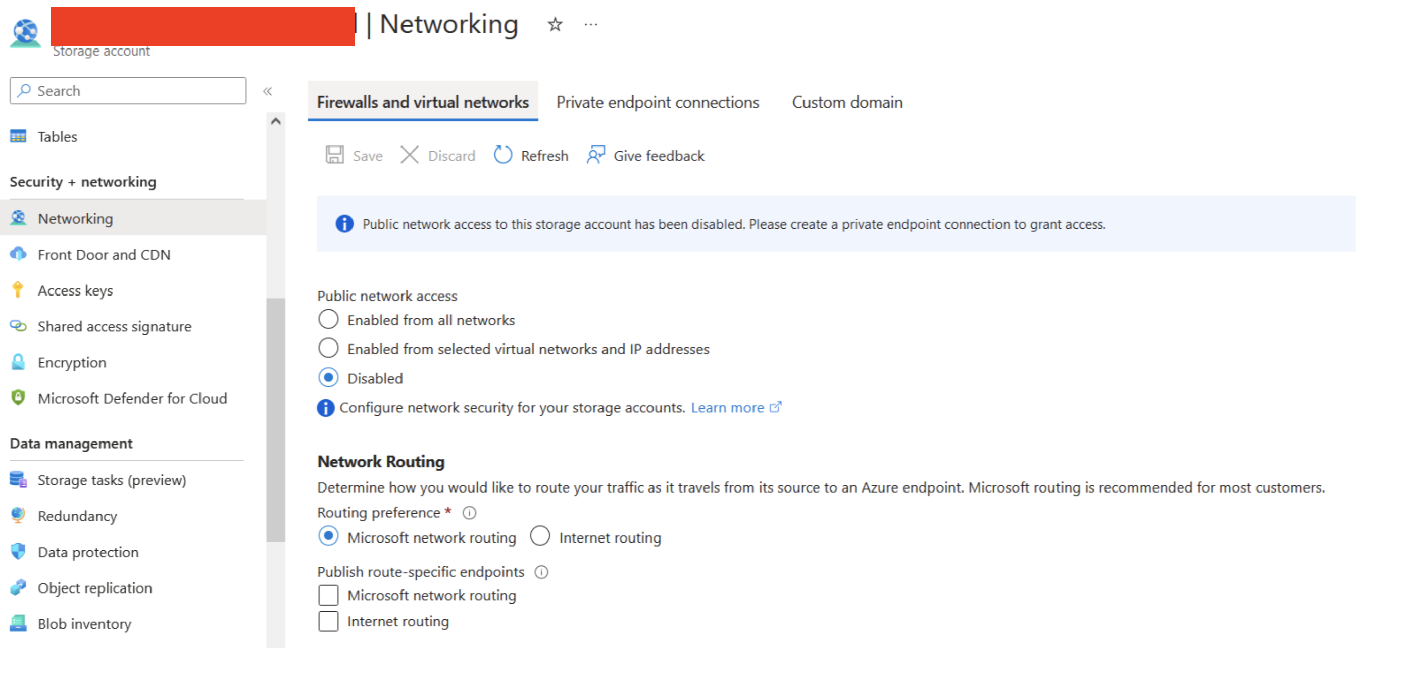1407x688 pixels.
Task: Select the Shared access signature option
Action: [x=114, y=326]
